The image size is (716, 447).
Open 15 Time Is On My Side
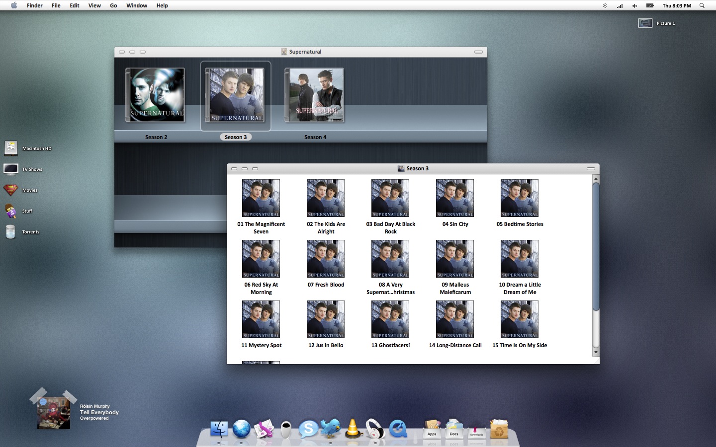click(x=520, y=319)
